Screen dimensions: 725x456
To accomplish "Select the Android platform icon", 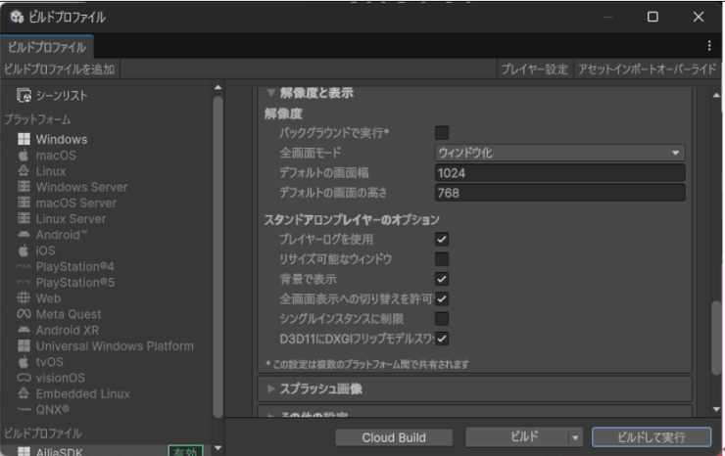I will pos(24,235).
